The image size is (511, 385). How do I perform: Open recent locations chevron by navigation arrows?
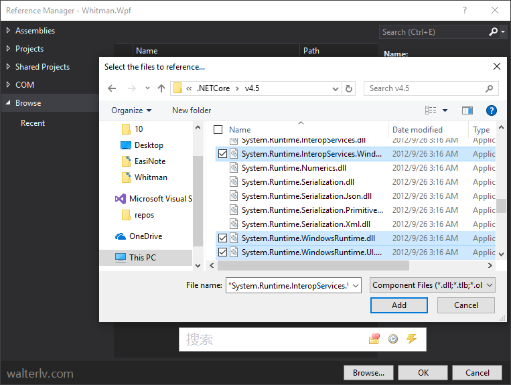pyautogui.click(x=147, y=88)
